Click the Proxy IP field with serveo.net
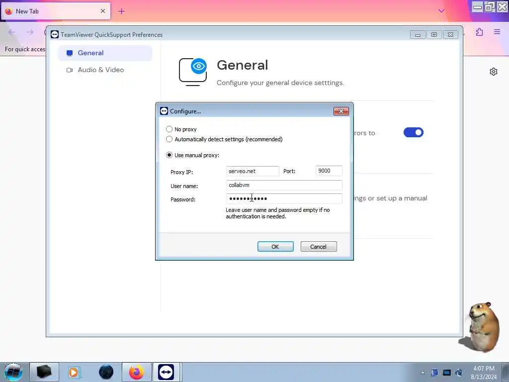Screen dimensions: 509x382 pyautogui.click(x=253, y=171)
